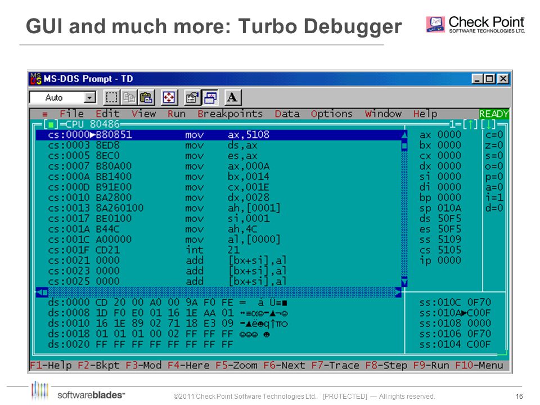
Task: Open the Breakpoints menu
Action: (x=230, y=114)
